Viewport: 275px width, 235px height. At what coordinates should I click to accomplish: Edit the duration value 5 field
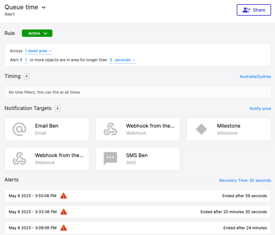click(111, 60)
